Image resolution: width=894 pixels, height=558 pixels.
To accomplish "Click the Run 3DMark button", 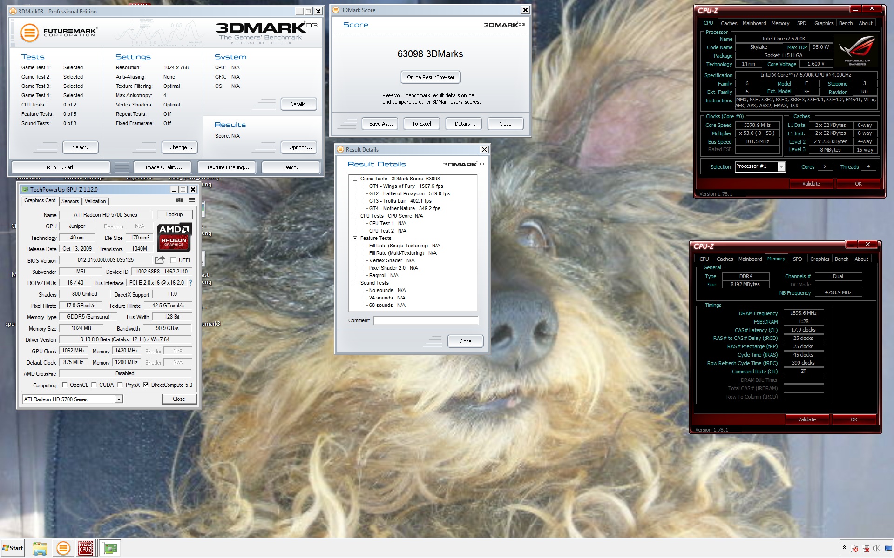I will click(x=61, y=167).
